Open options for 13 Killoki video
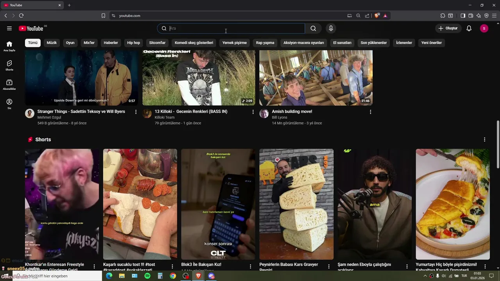Viewport: 500px width, 281px height. coord(253,112)
